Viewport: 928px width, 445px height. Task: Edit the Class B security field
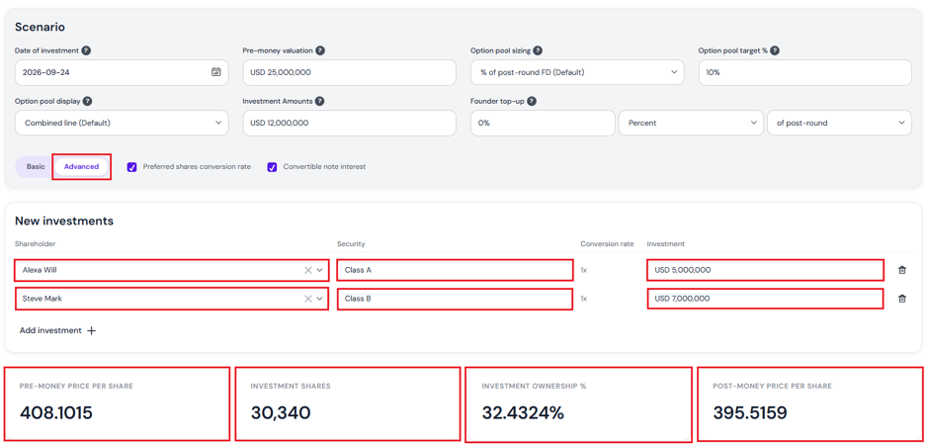click(x=455, y=299)
